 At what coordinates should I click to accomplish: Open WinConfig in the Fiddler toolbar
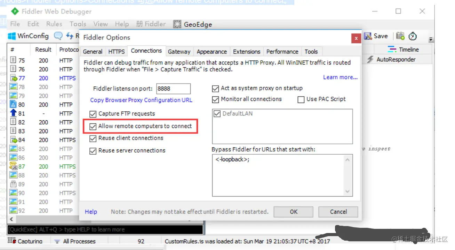point(29,36)
